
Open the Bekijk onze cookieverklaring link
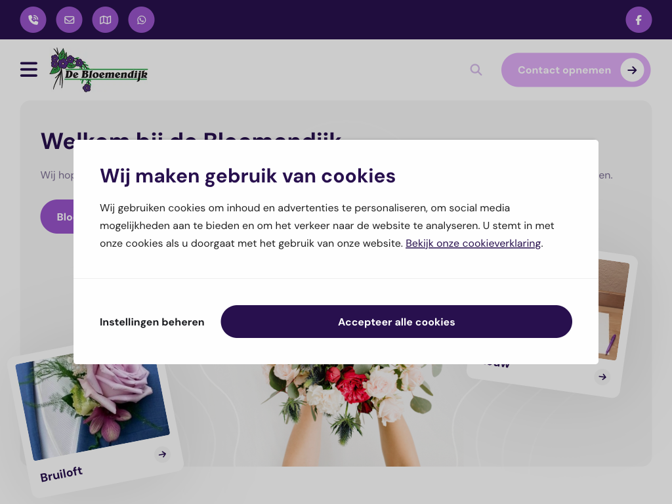[473, 243]
